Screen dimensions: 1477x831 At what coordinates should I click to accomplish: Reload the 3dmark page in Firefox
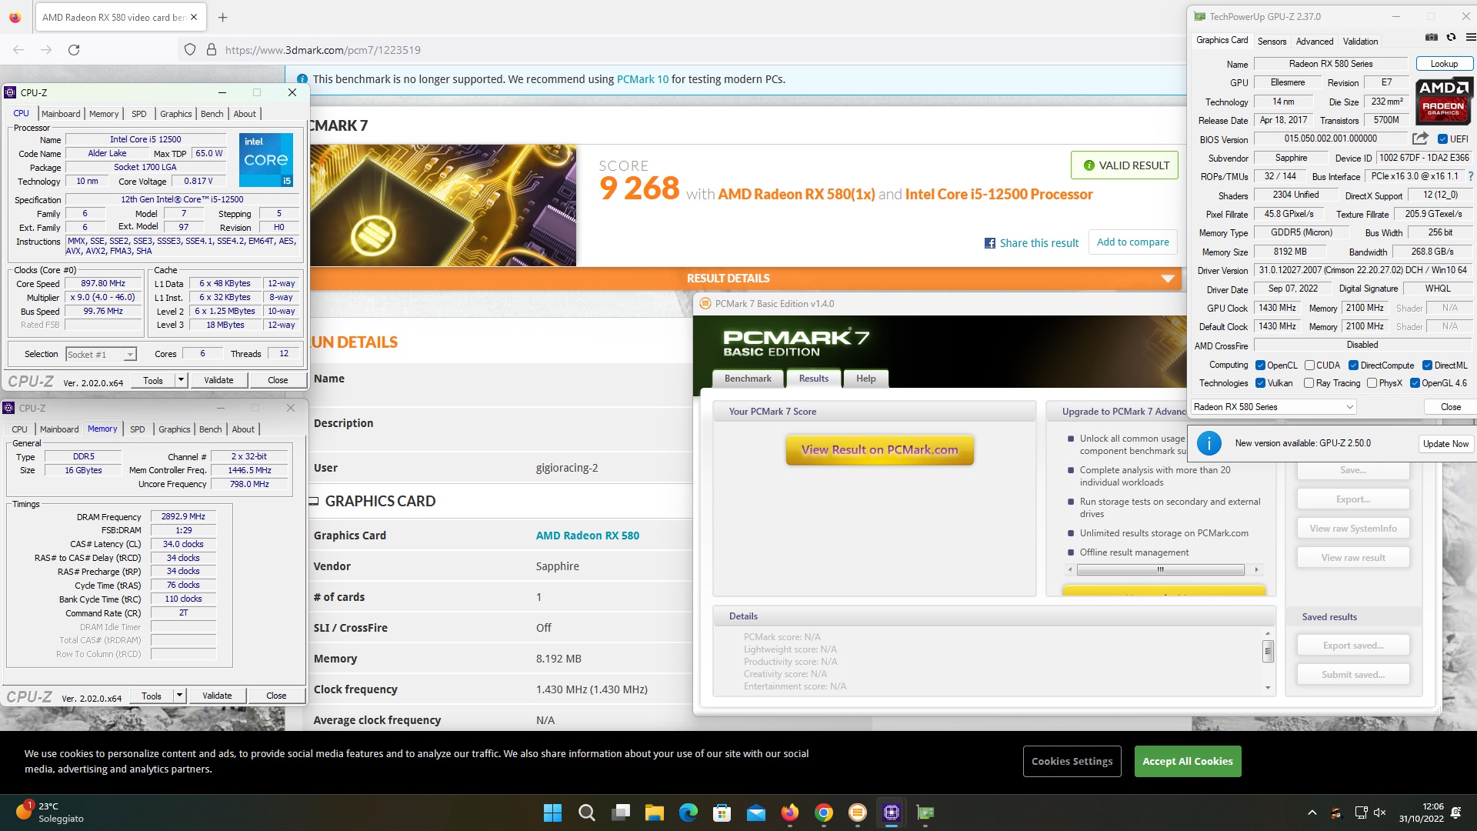pyautogui.click(x=74, y=50)
